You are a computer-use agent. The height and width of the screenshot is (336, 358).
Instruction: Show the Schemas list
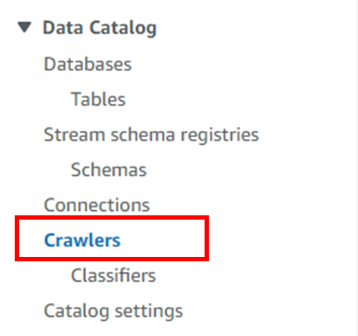(x=109, y=169)
